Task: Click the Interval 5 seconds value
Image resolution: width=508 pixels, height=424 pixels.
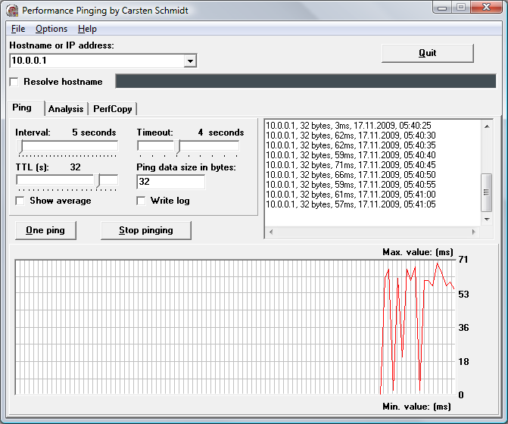Action: point(94,132)
